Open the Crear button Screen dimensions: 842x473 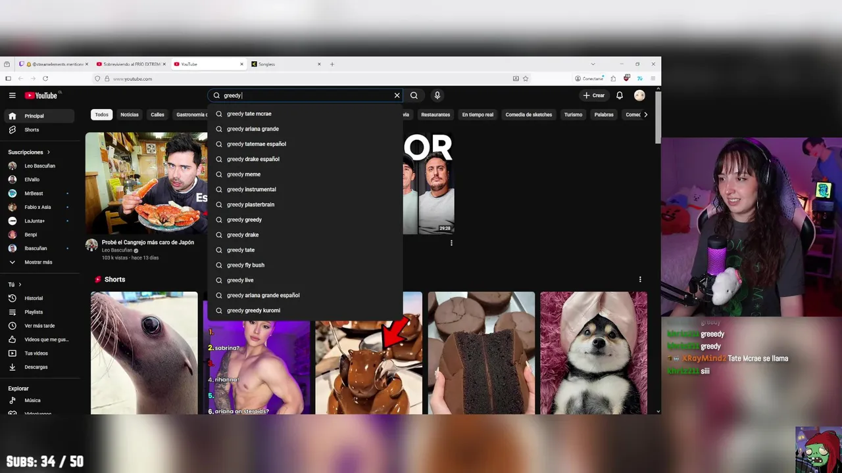point(593,95)
